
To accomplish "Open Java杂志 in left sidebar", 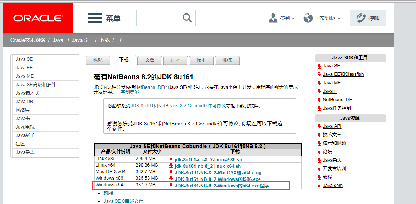I will tap(46, 152).
